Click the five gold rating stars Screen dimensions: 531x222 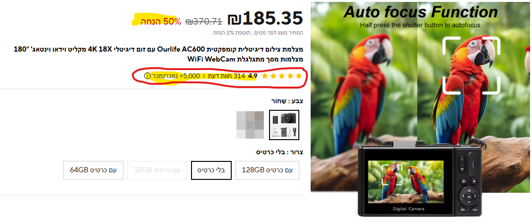(281, 76)
